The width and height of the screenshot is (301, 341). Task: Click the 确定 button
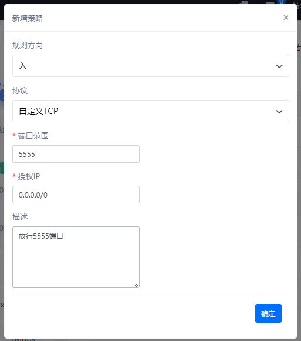pos(268,313)
